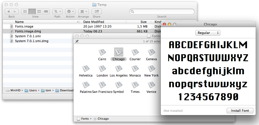
Task: Focus the Finder search field
Action: point(162,11)
